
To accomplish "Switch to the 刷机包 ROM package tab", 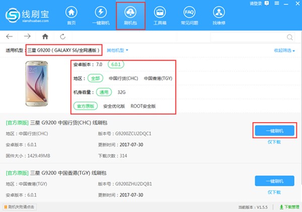I will pos(130,16).
